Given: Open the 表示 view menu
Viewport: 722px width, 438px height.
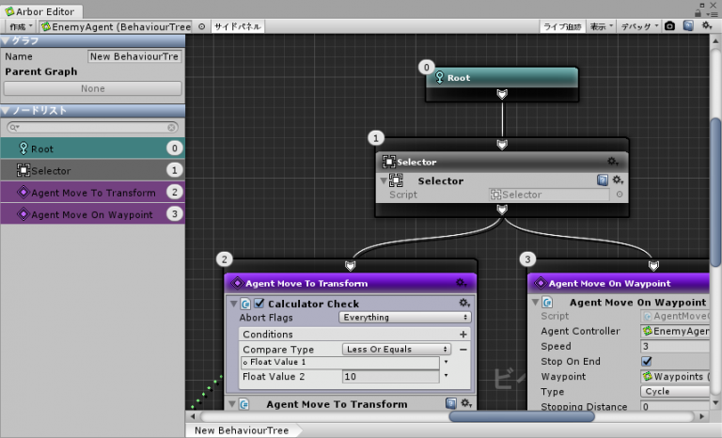Looking at the screenshot, I should [601, 26].
